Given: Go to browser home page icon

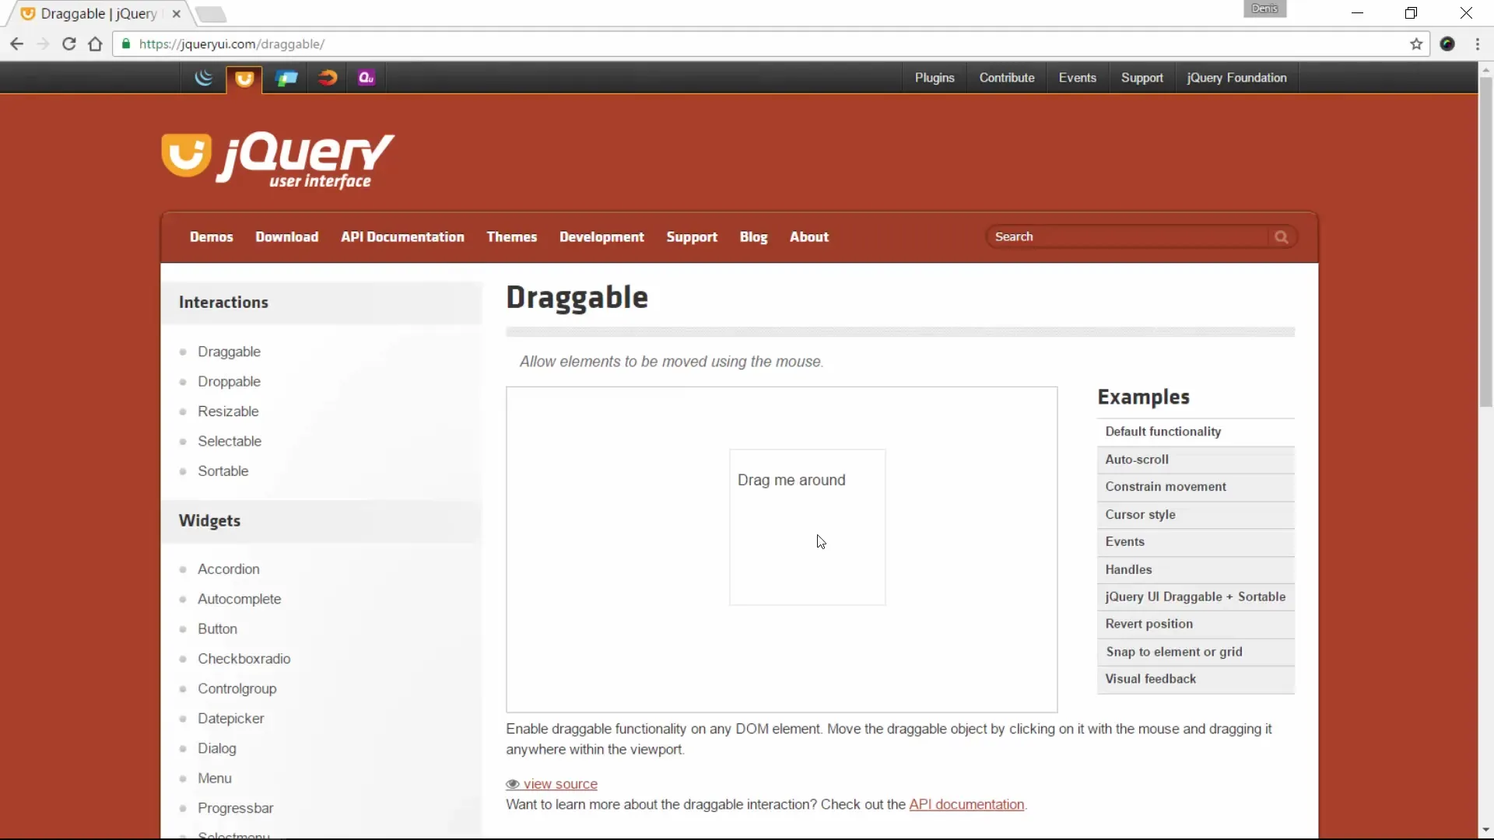Looking at the screenshot, I should (x=95, y=44).
